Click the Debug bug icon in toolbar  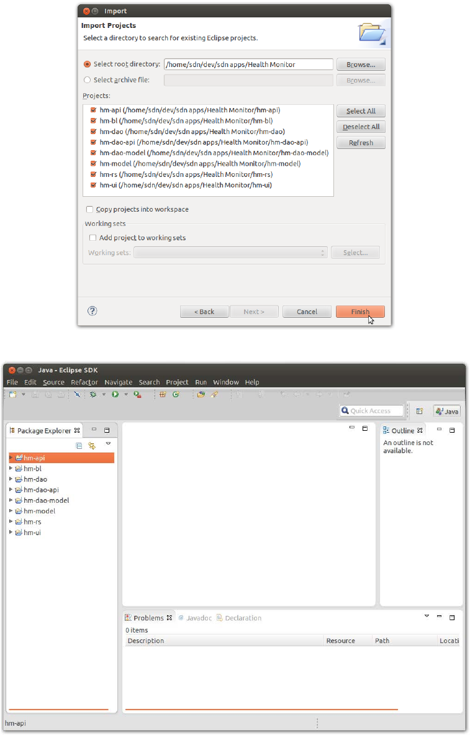point(93,395)
